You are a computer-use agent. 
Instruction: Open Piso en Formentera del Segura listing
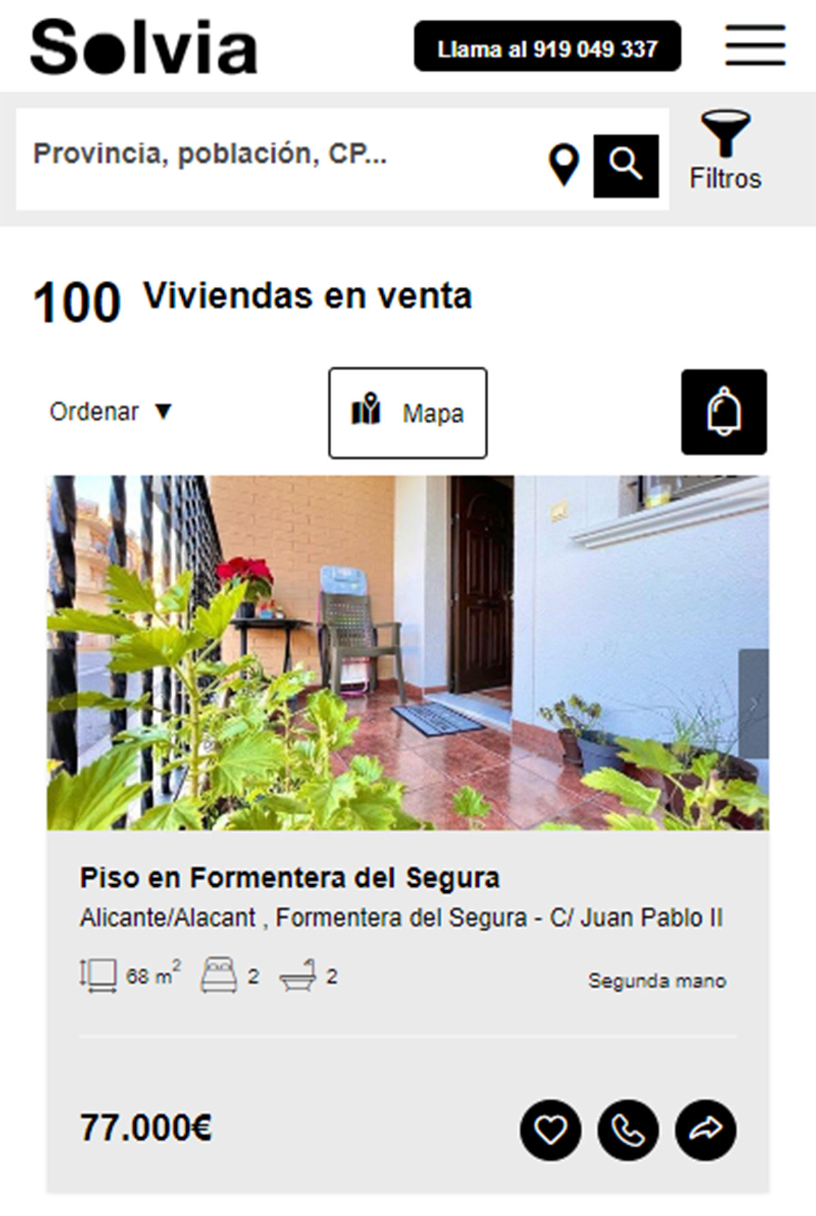pyautogui.click(x=290, y=878)
